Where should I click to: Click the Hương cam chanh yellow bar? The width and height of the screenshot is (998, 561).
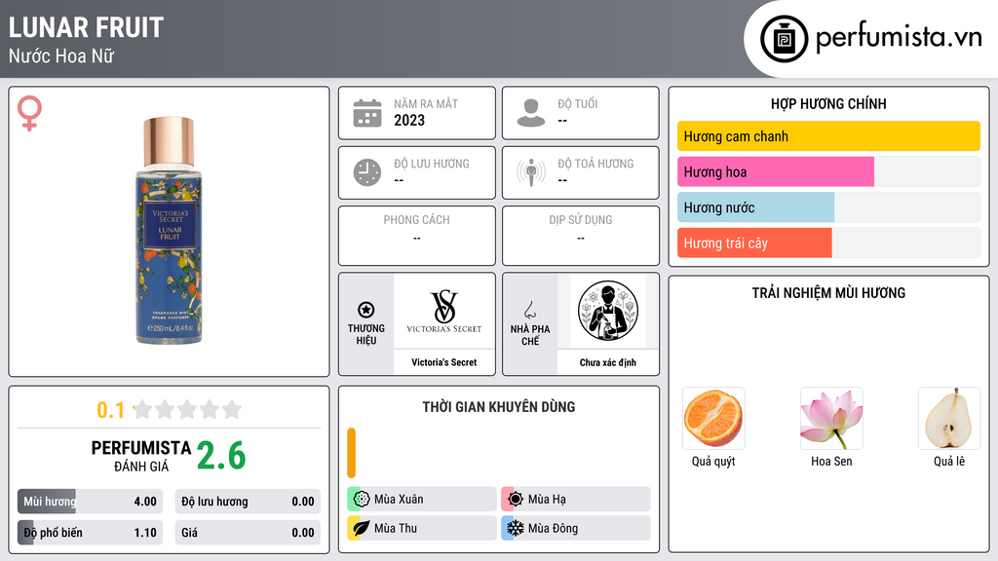(x=828, y=136)
